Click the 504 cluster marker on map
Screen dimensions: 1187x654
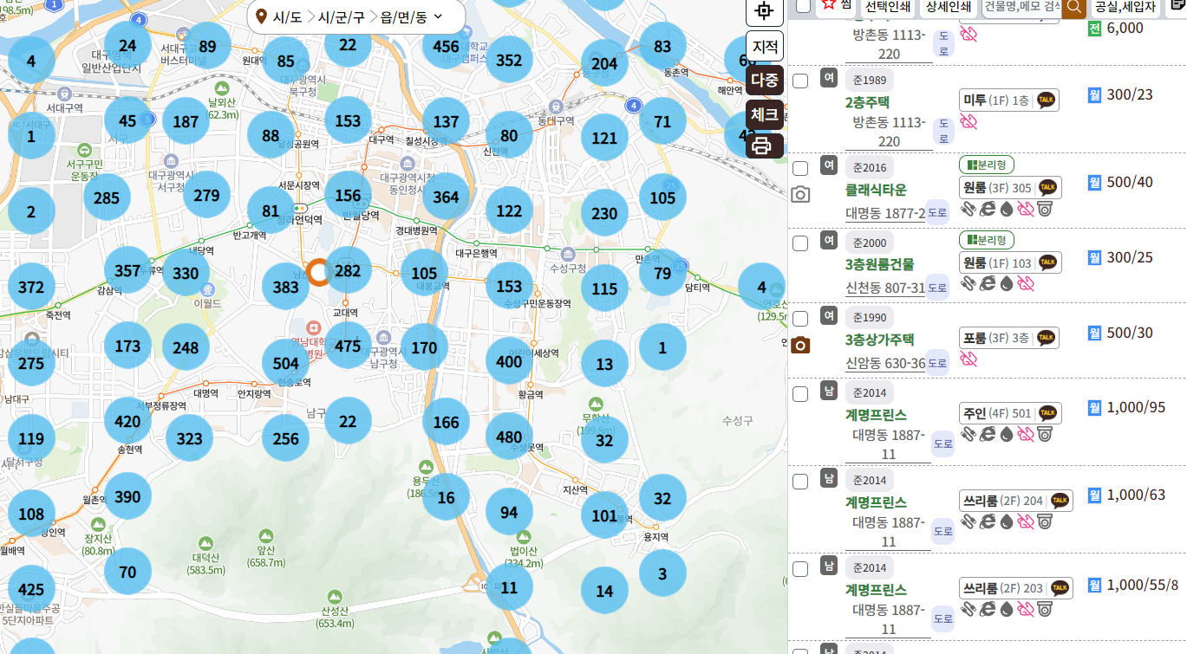[286, 363]
